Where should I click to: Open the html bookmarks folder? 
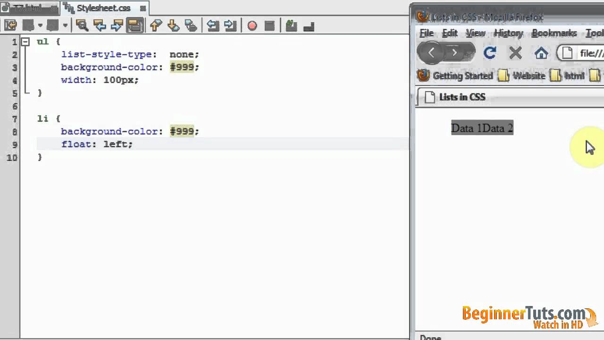(567, 76)
